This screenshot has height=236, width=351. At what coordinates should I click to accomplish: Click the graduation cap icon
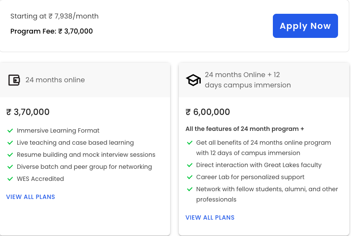click(x=193, y=80)
